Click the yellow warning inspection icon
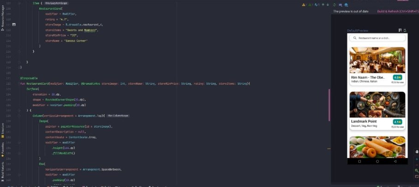This screenshot has width=419, height=187. tap(304, 5)
